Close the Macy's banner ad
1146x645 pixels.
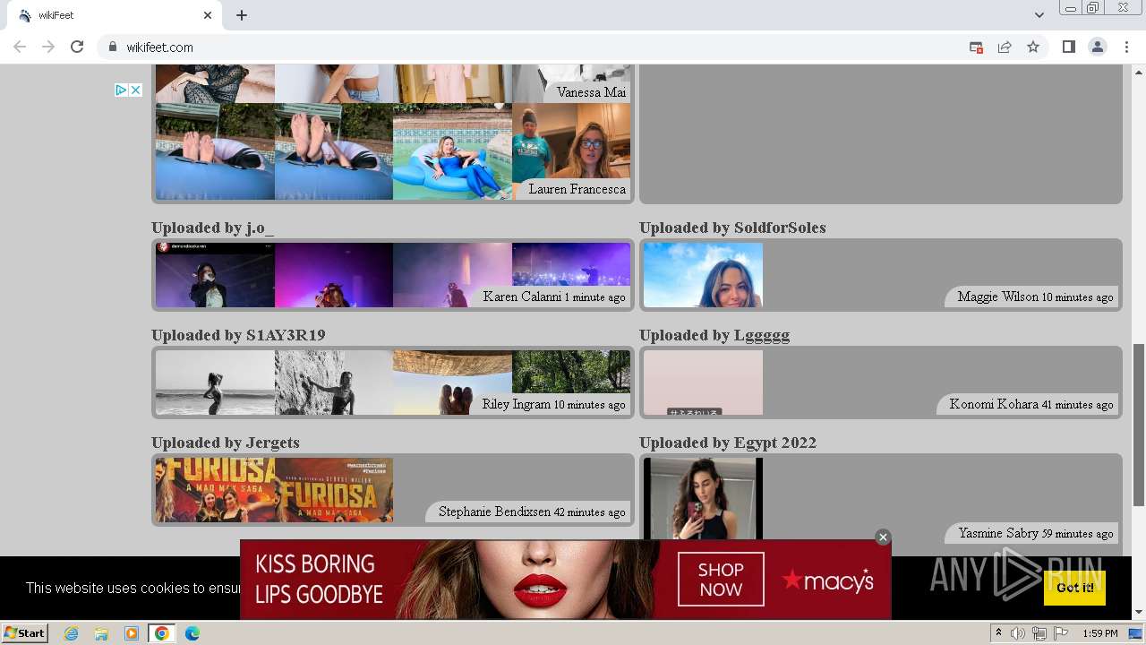(x=883, y=537)
